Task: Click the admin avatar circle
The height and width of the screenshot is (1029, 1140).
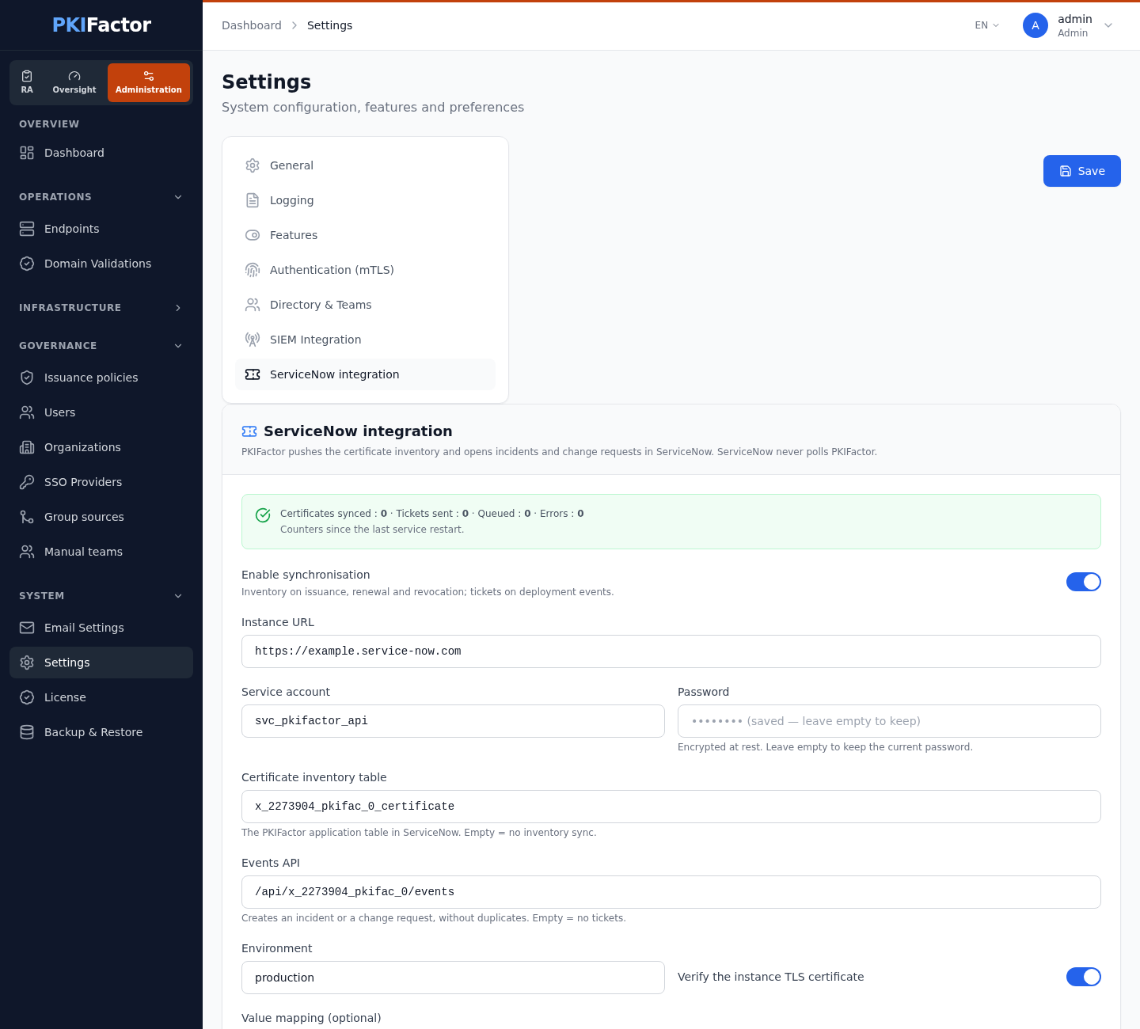Action: coord(1035,25)
